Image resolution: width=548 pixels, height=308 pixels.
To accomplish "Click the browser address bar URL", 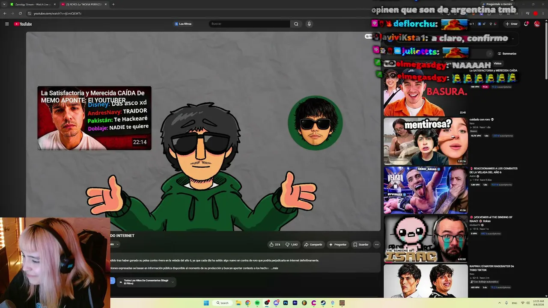I will point(57,13).
